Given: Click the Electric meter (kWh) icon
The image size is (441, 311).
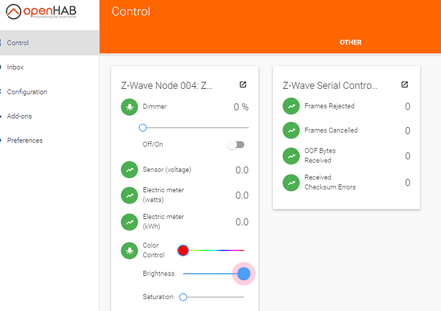Looking at the screenshot, I should (130, 222).
